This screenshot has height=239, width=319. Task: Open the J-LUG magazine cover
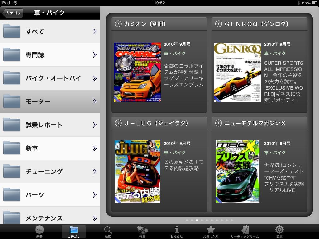tap(137, 171)
